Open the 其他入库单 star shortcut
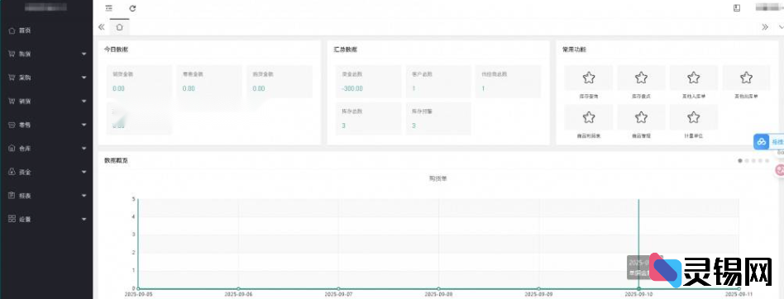784x299 pixels. click(x=694, y=78)
